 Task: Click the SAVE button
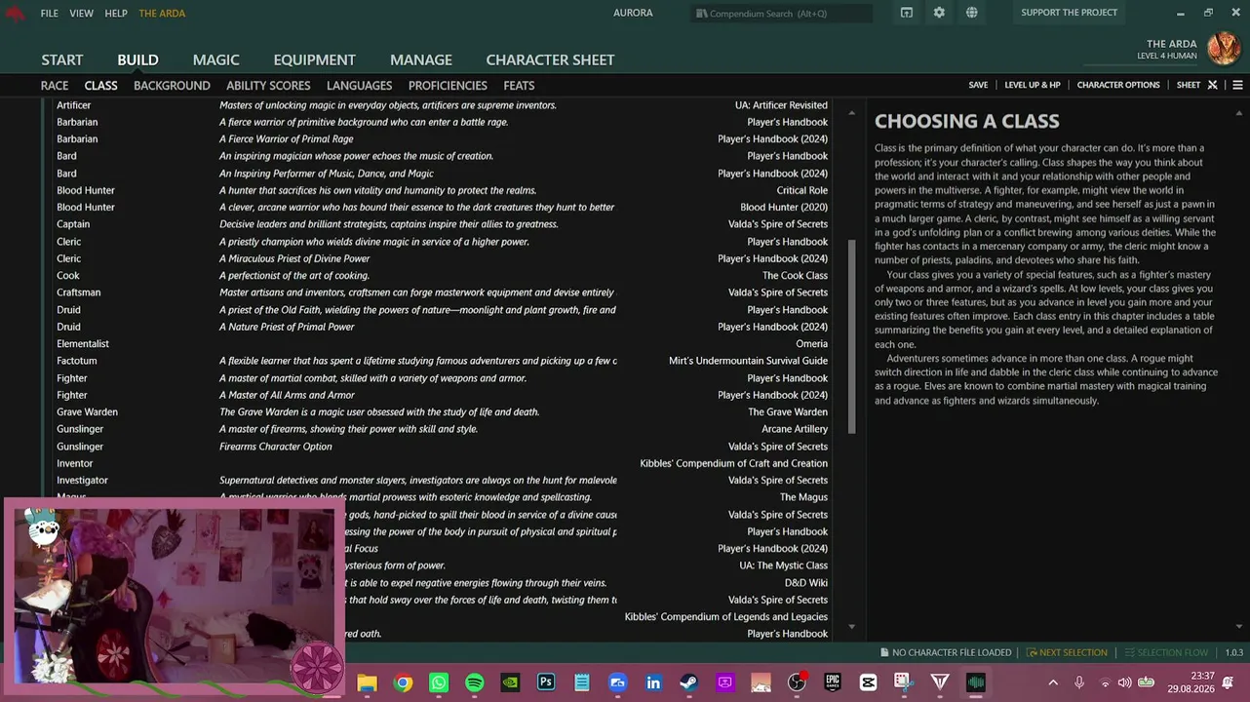click(978, 85)
